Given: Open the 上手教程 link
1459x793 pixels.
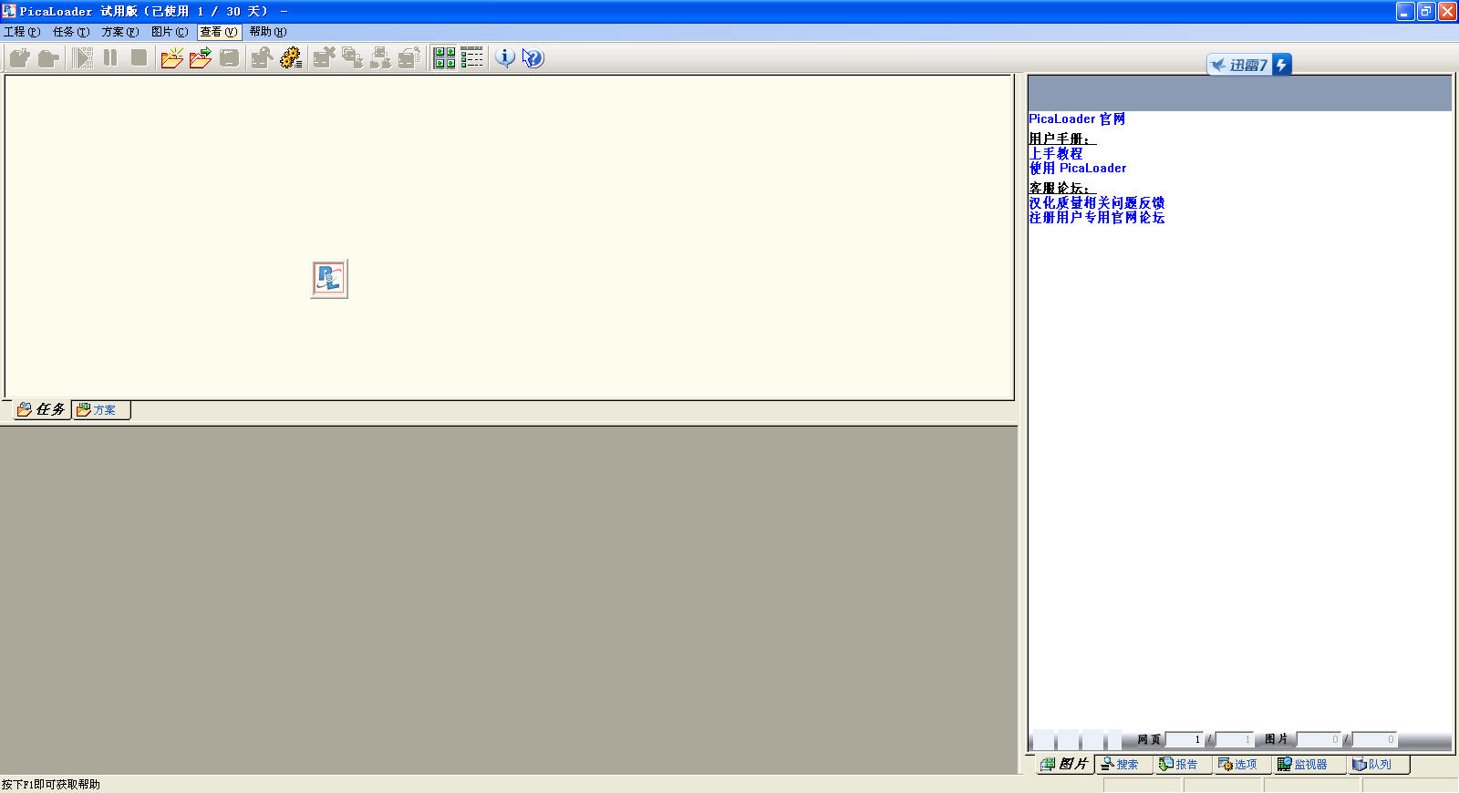Looking at the screenshot, I should (x=1056, y=154).
